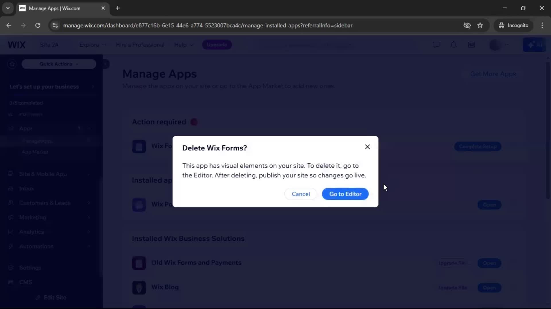Click Complete Setup for Wix Forms
The width and height of the screenshot is (551, 309).
[x=478, y=146]
